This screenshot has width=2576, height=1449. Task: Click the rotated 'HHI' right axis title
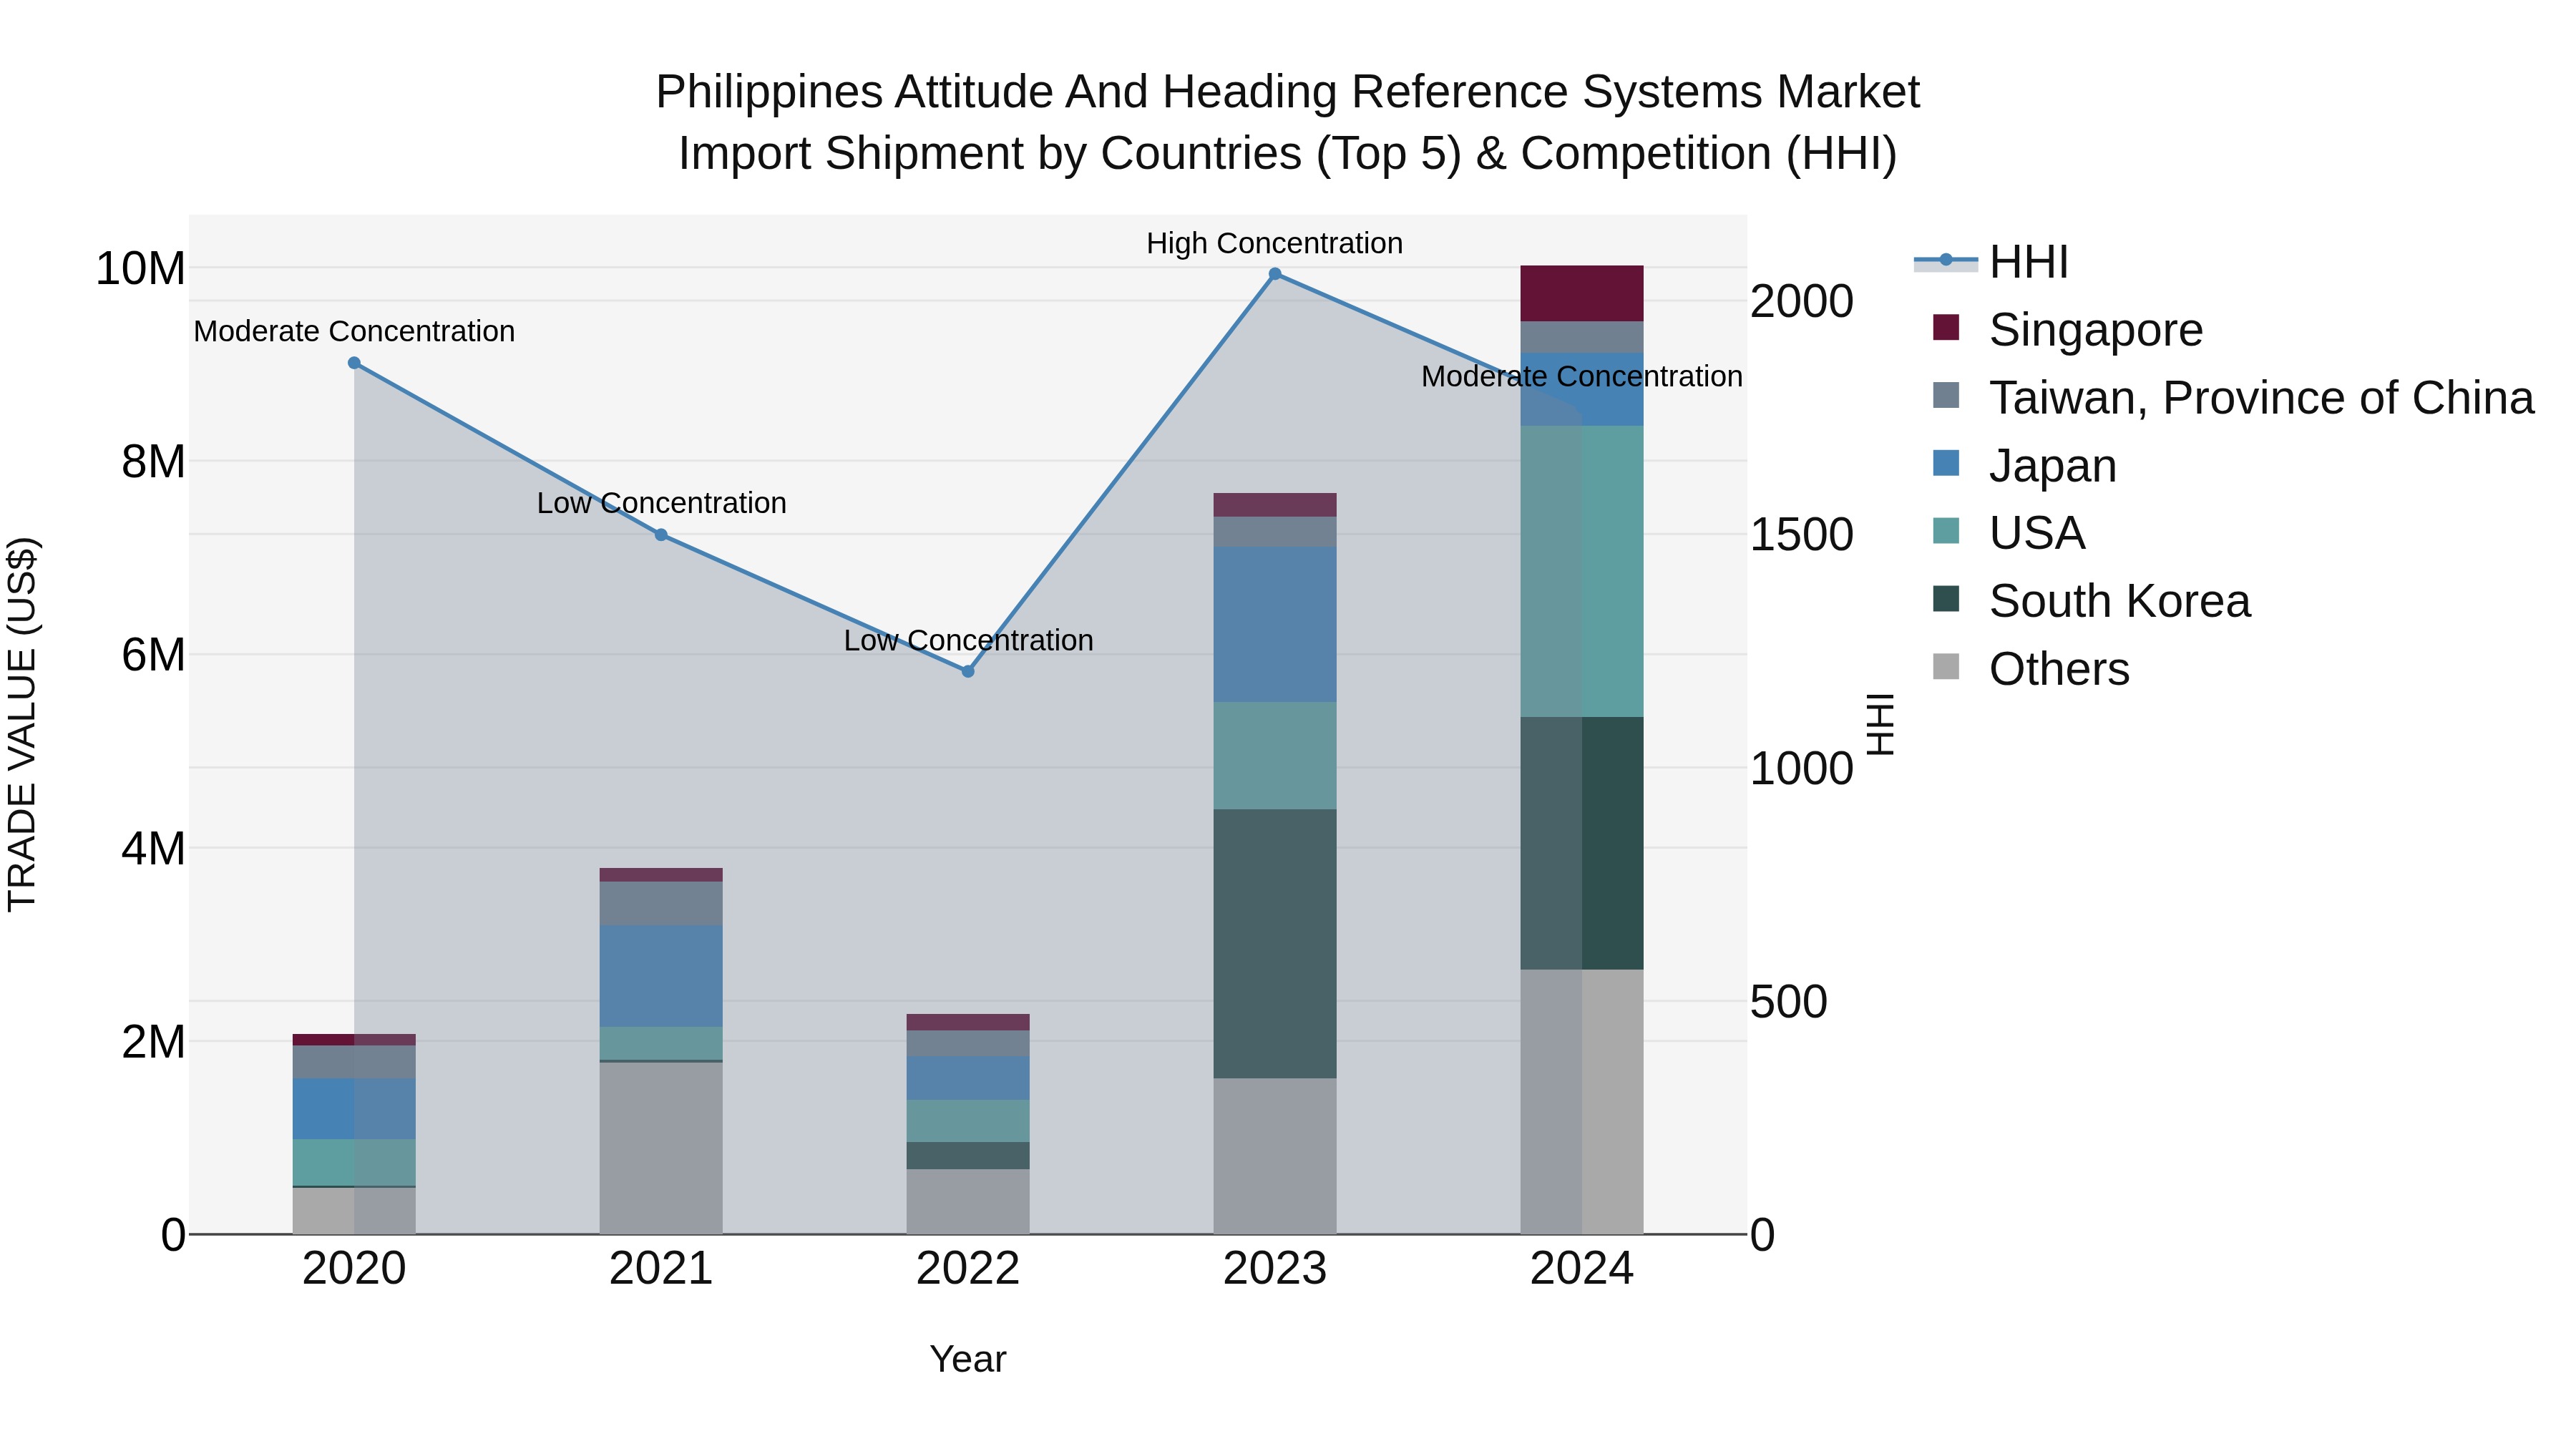pos(1881,724)
